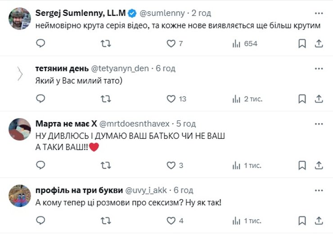
Task: Reply to Sergej Sumlenny's tweet
Action: click(40, 43)
